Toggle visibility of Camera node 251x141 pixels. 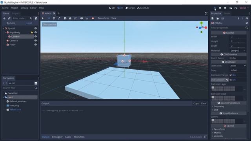point(36,41)
